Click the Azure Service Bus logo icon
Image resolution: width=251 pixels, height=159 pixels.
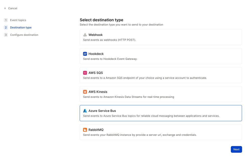85,111
